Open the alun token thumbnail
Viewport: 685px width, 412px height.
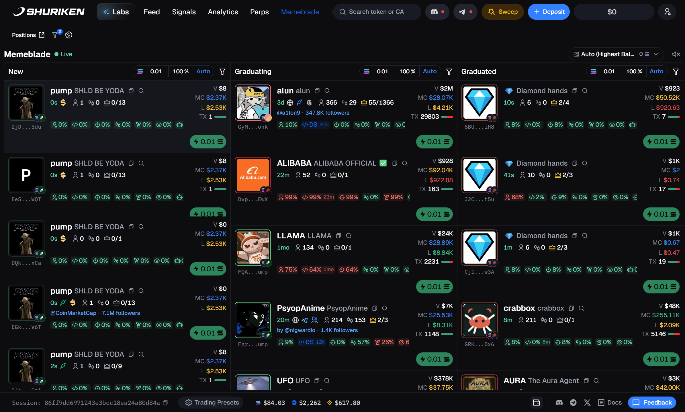253,103
